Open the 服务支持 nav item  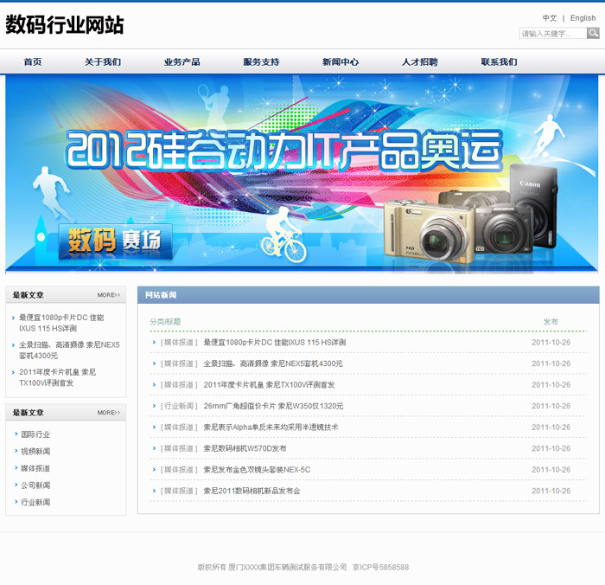click(x=261, y=61)
